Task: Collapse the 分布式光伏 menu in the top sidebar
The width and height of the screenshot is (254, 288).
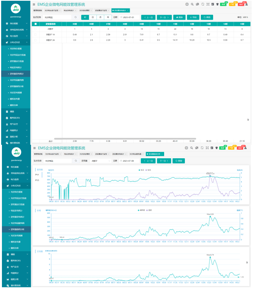Action: coord(27,42)
